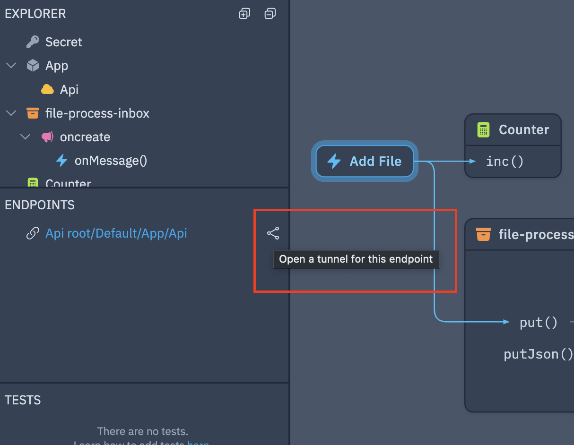
Task: Click the Collapse All icon in Explorer header
Action: 270,14
